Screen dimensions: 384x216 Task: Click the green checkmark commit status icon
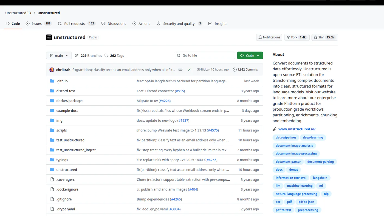pos(189,70)
